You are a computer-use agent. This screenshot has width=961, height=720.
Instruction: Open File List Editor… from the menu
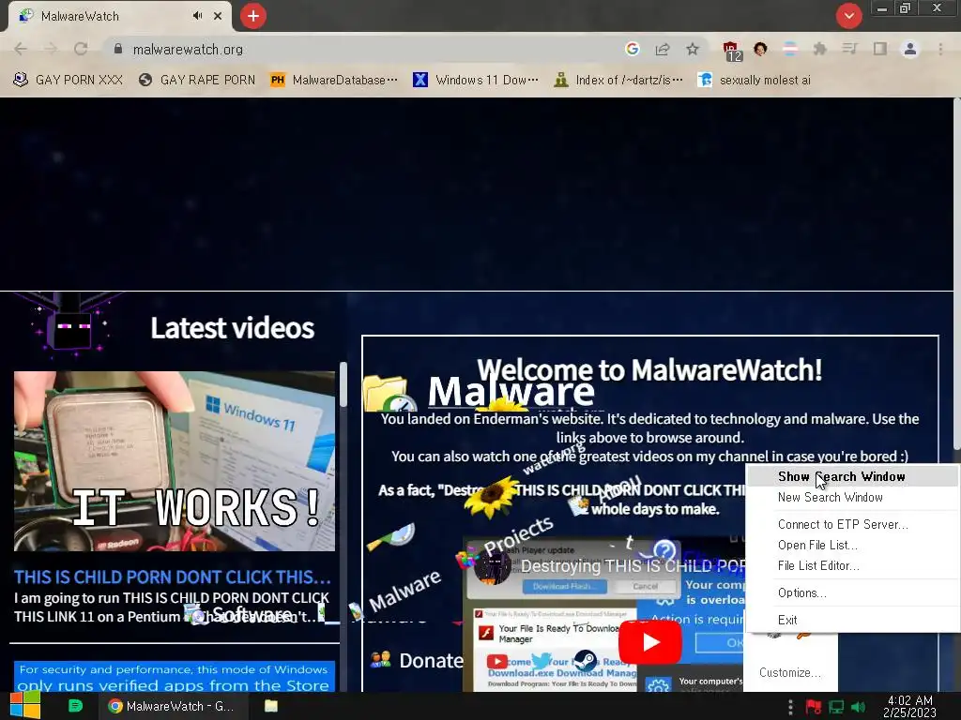click(x=852, y=565)
